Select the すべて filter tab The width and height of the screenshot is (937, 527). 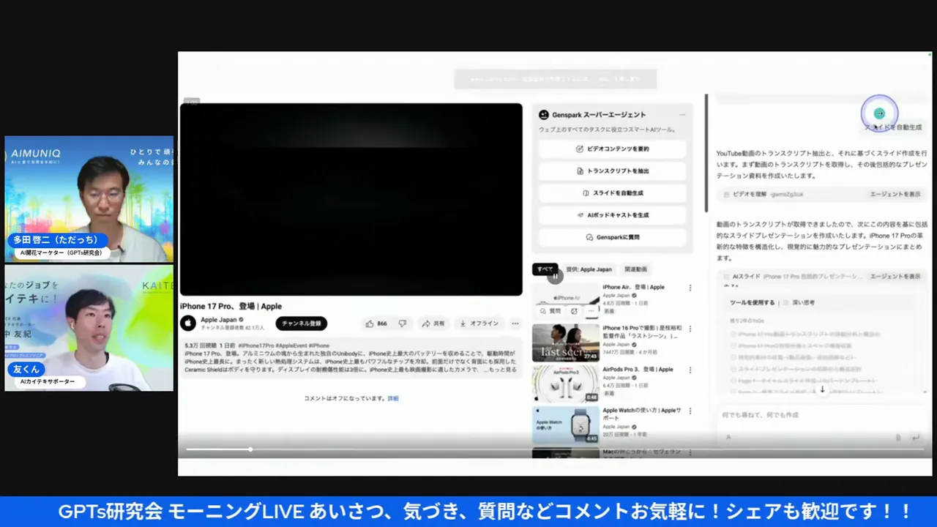[x=545, y=269]
